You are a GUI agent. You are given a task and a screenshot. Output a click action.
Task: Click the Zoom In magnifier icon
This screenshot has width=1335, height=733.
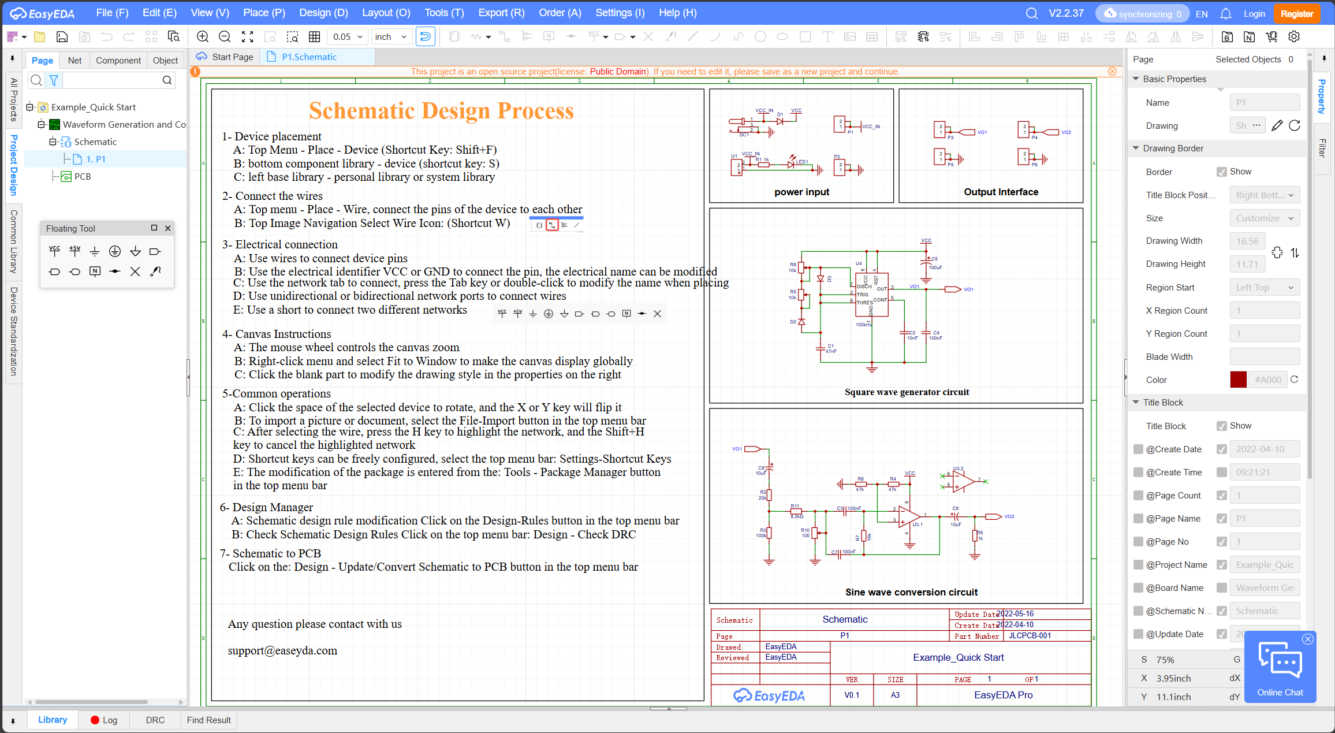[203, 37]
